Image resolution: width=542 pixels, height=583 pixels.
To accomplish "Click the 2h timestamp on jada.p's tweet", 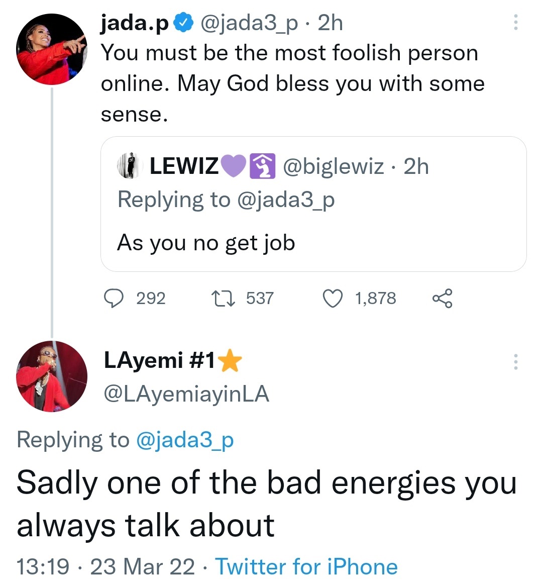I will tap(331, 23).
